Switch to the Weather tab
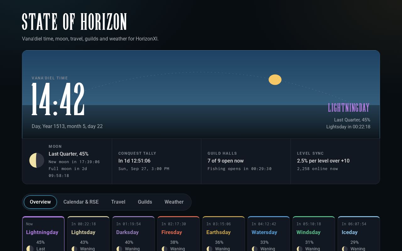This screenshot has height=251, width=402. (x=174, y=202)
